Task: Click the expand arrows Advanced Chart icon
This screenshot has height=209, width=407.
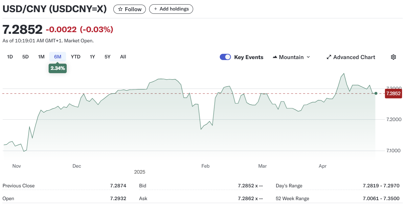Action: (328, 57)
